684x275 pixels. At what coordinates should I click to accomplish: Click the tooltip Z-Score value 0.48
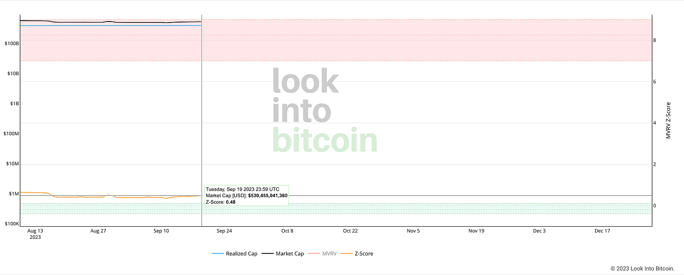point(231,202)
